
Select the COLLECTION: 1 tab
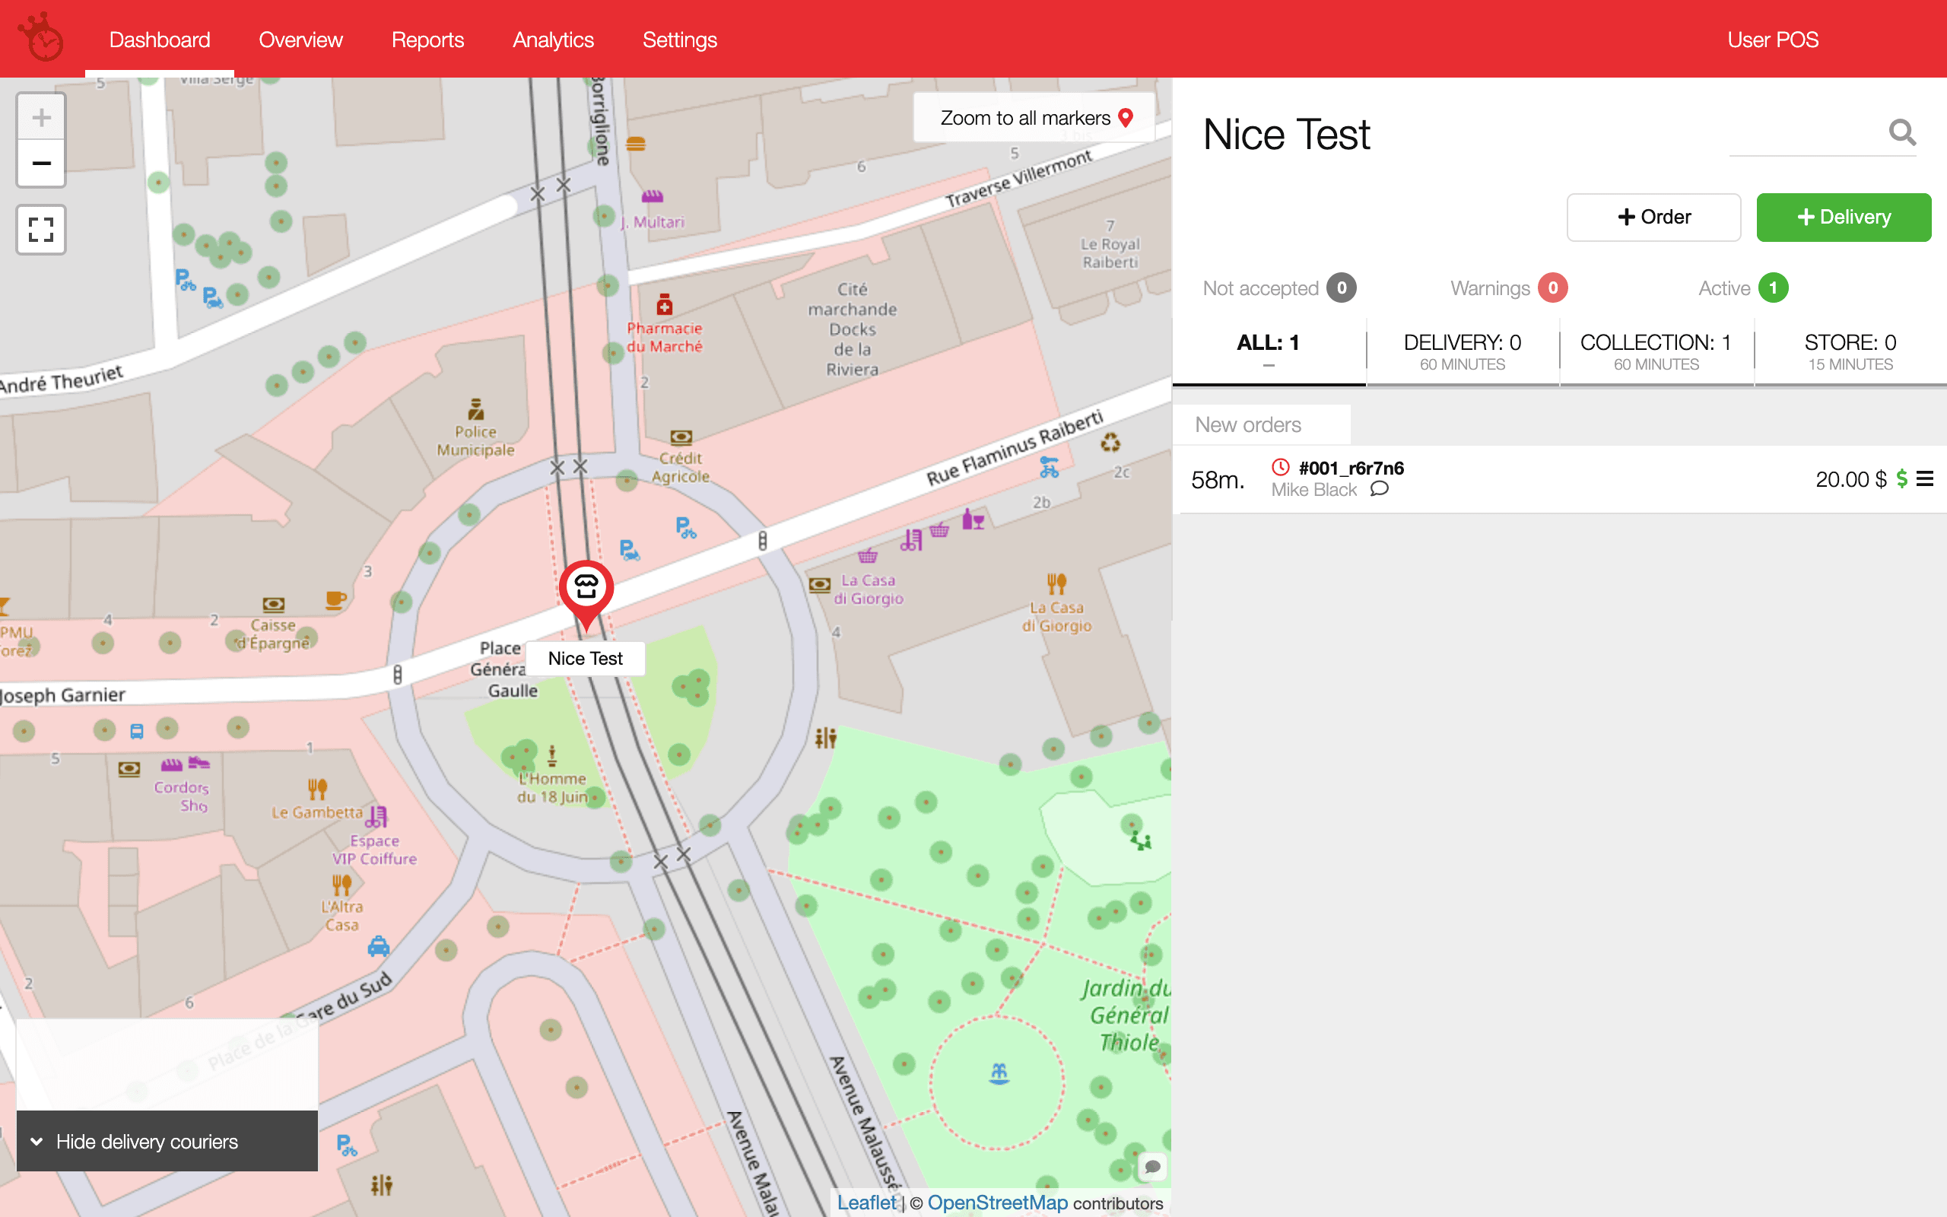pyautogui.click(x=1656, y=351)
